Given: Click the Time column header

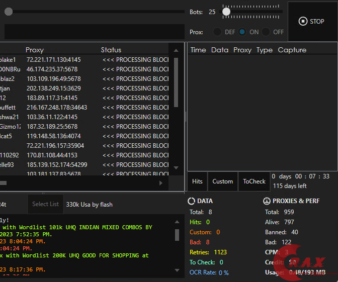Looking at the screenshot, I should pos(198,50).
